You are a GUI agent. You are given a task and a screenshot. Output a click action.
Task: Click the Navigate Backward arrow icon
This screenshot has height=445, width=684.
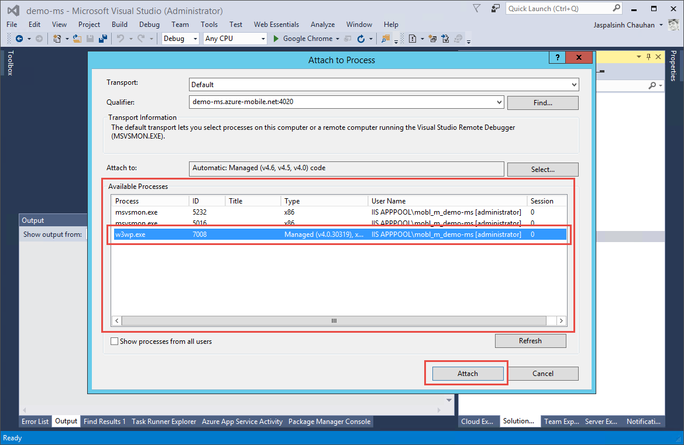19,39
